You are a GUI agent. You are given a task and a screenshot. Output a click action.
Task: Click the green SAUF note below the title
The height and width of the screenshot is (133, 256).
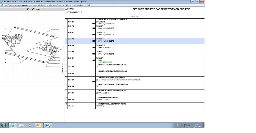point(135,16)
